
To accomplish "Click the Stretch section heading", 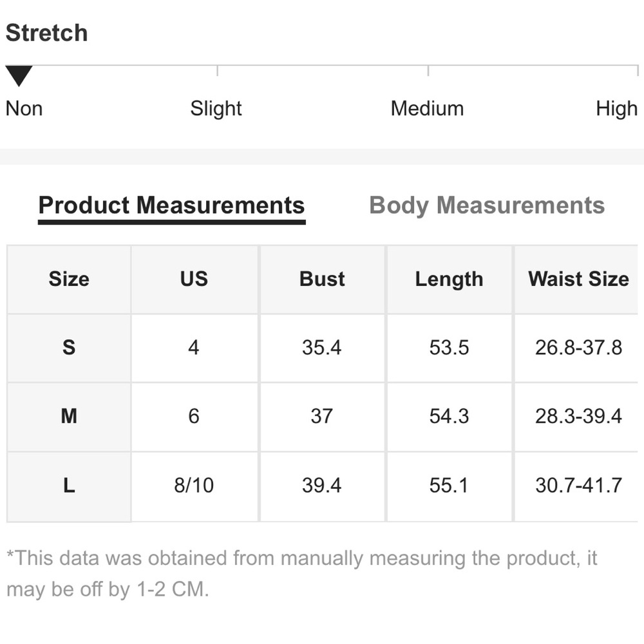I will coord(47,32).
